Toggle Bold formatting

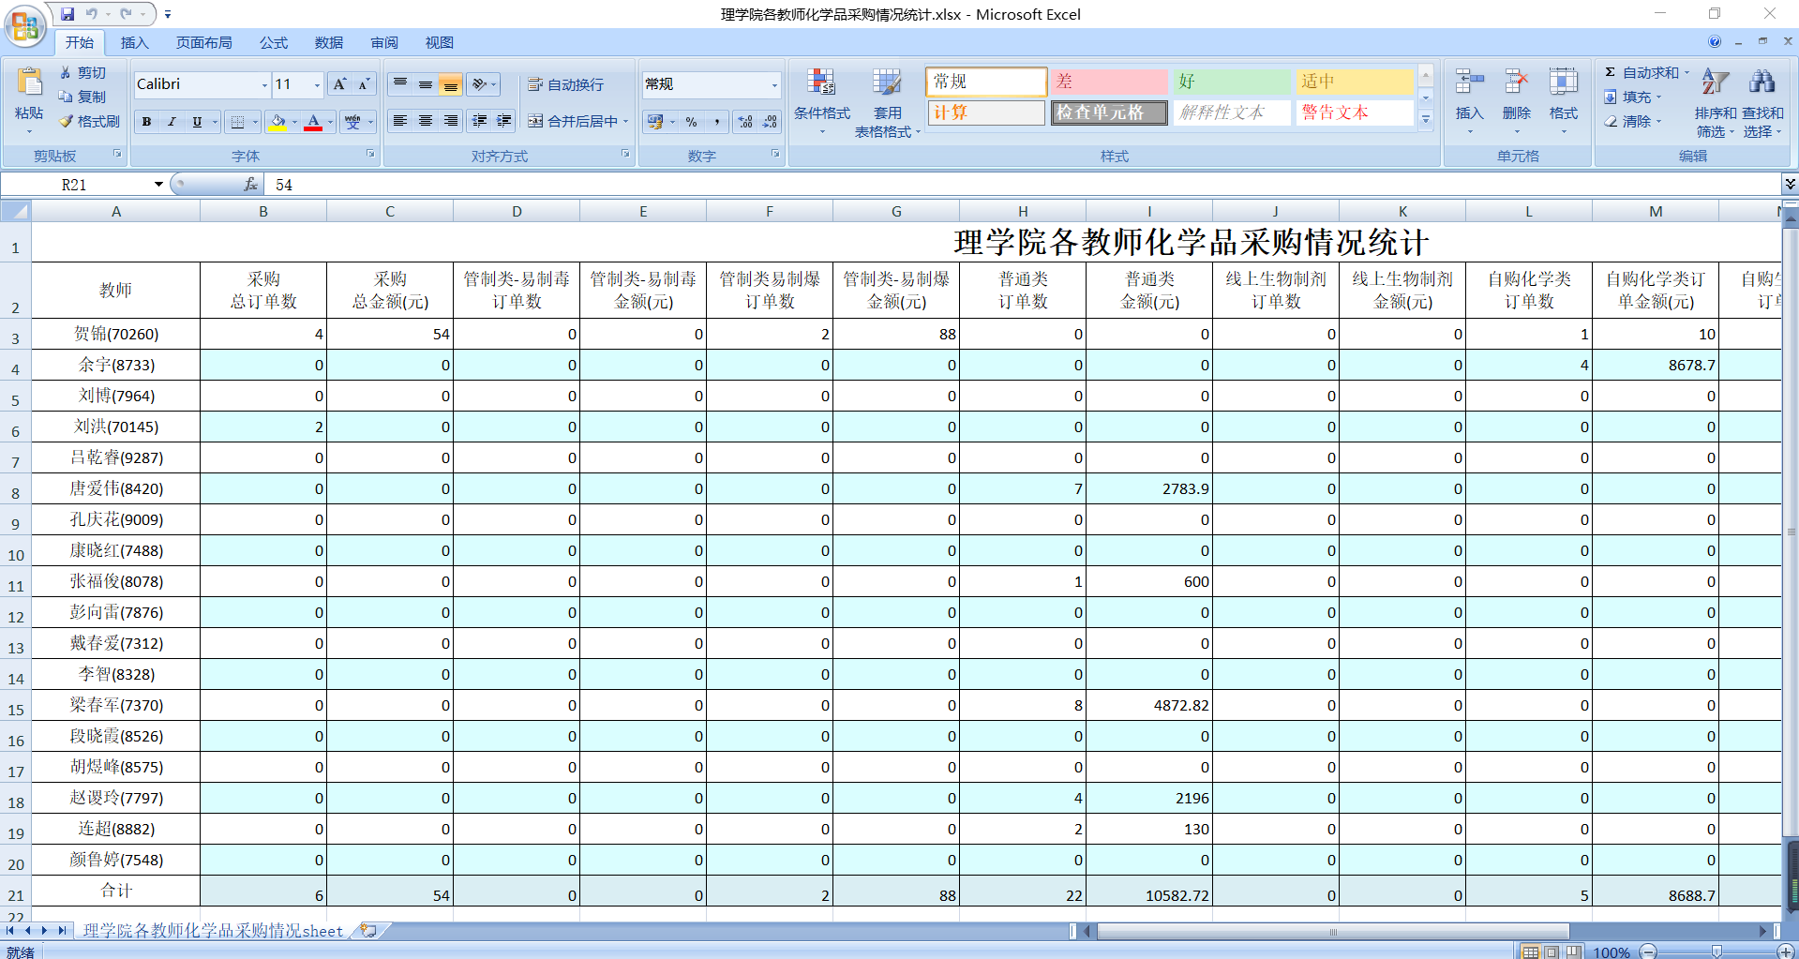(146, 122)
